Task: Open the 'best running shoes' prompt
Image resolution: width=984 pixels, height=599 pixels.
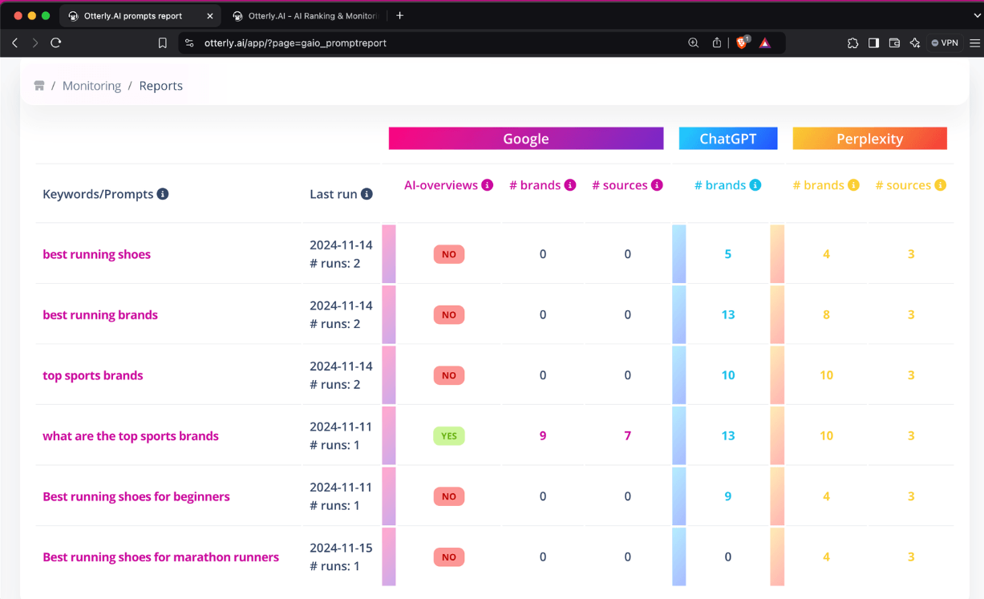Action: 96,254
